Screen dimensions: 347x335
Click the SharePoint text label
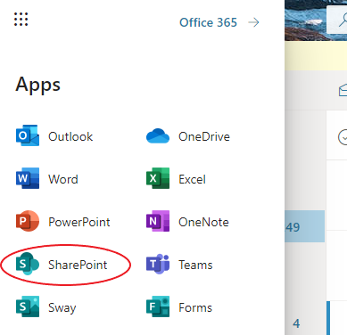click(x=78, y=265)
